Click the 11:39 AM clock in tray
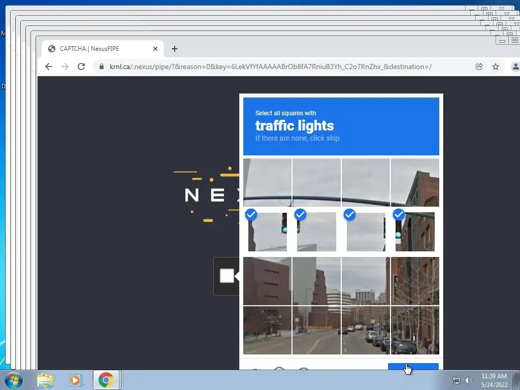This screenshot has height=390, width=520. [x=494, y=376]
